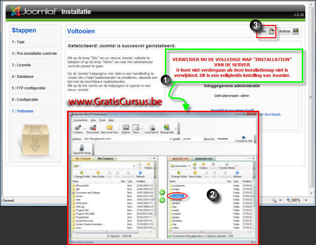Viewport: 316px width, 245px height.
Task: Click the UserID input field
Action: tap(191, 139)
